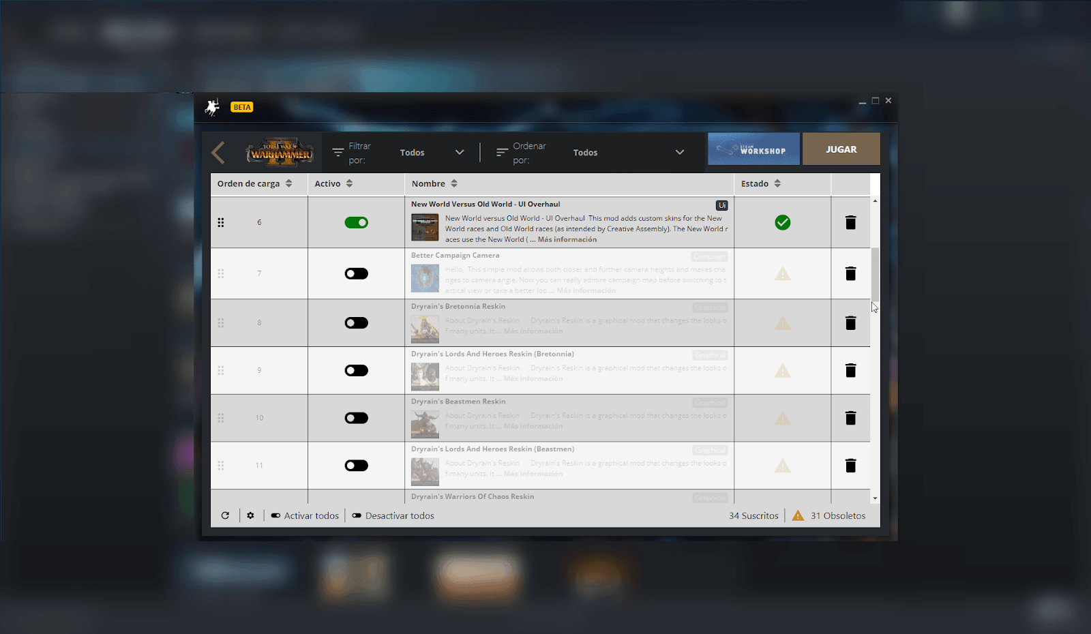Click drag handle for load order 8
The height and width of the screenshot is (634, 1091).
coord(221,322)
